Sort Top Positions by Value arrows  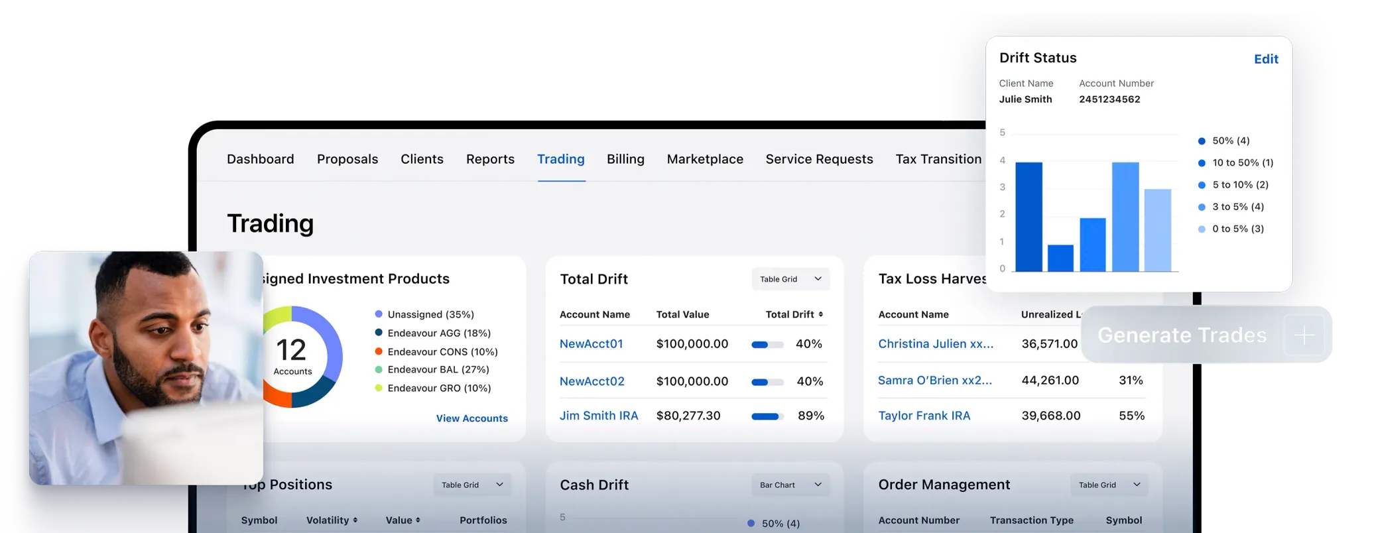click(418, 520)
